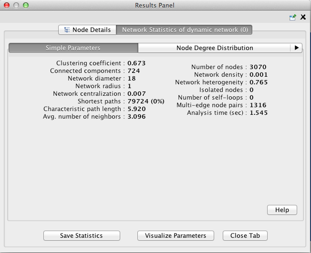Select network diameter value 18
This screenshot has height=253, width=311.
pos(132,79)
